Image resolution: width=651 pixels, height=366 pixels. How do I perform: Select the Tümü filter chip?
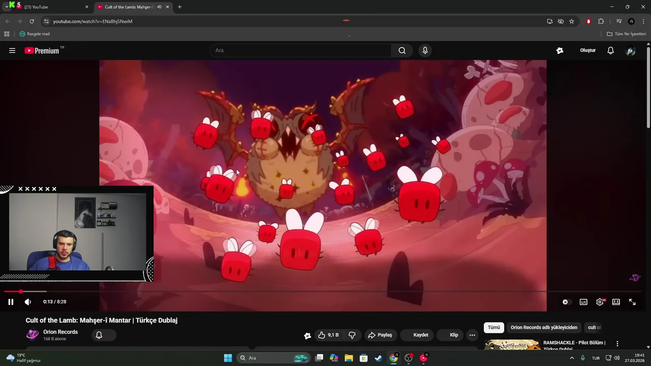pos(494,327)
